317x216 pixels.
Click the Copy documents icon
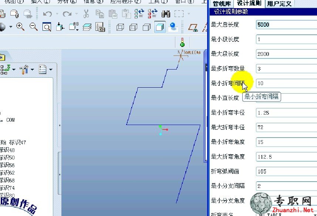point(100,14)
